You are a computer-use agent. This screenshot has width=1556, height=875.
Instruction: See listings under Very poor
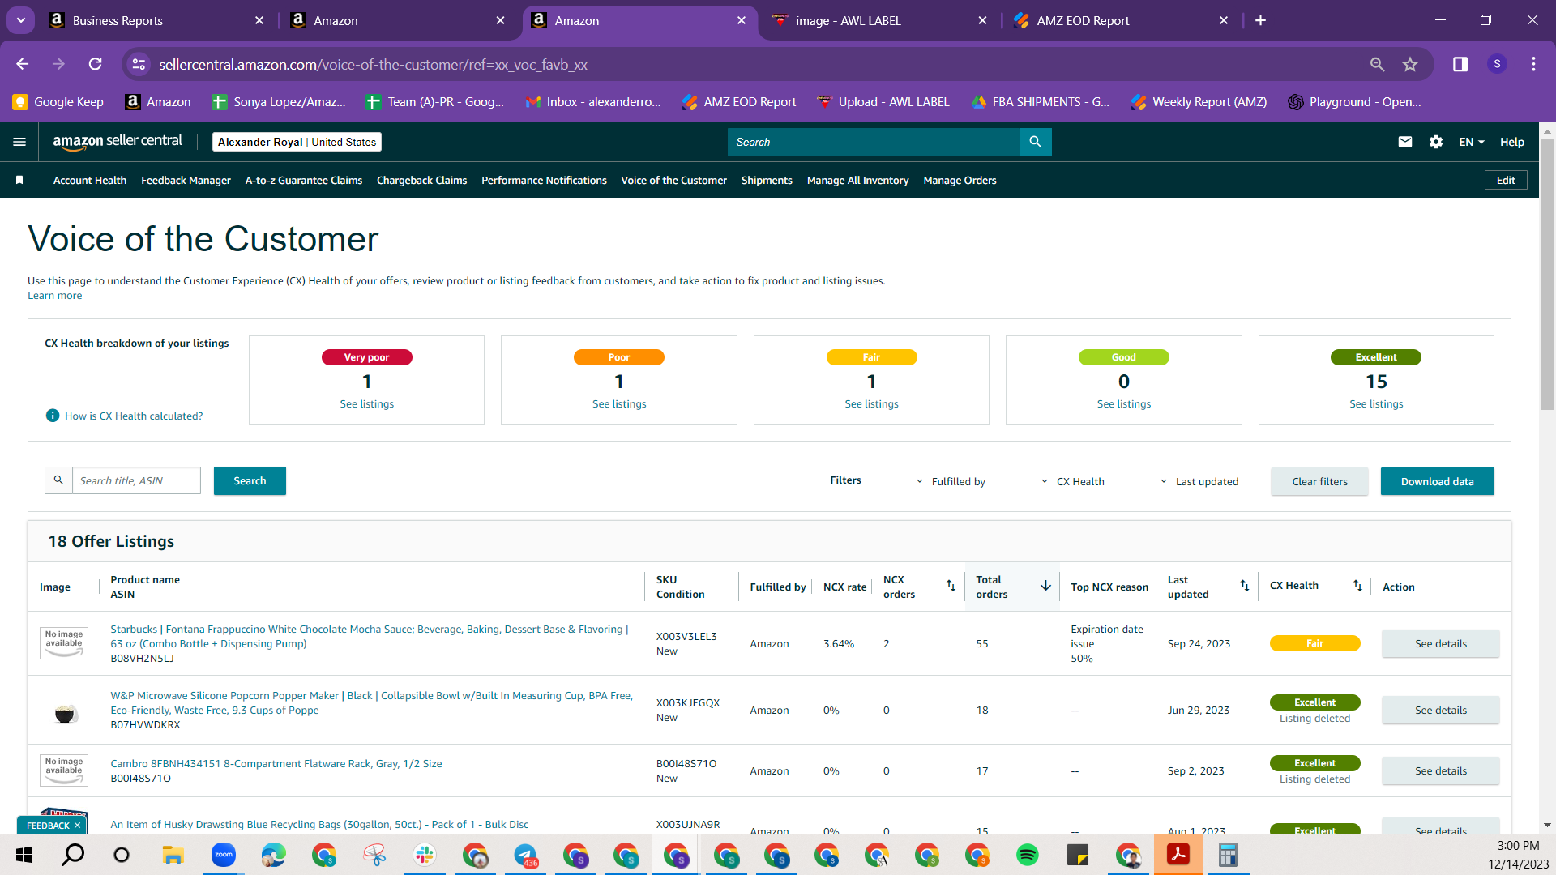click(366, 403)
